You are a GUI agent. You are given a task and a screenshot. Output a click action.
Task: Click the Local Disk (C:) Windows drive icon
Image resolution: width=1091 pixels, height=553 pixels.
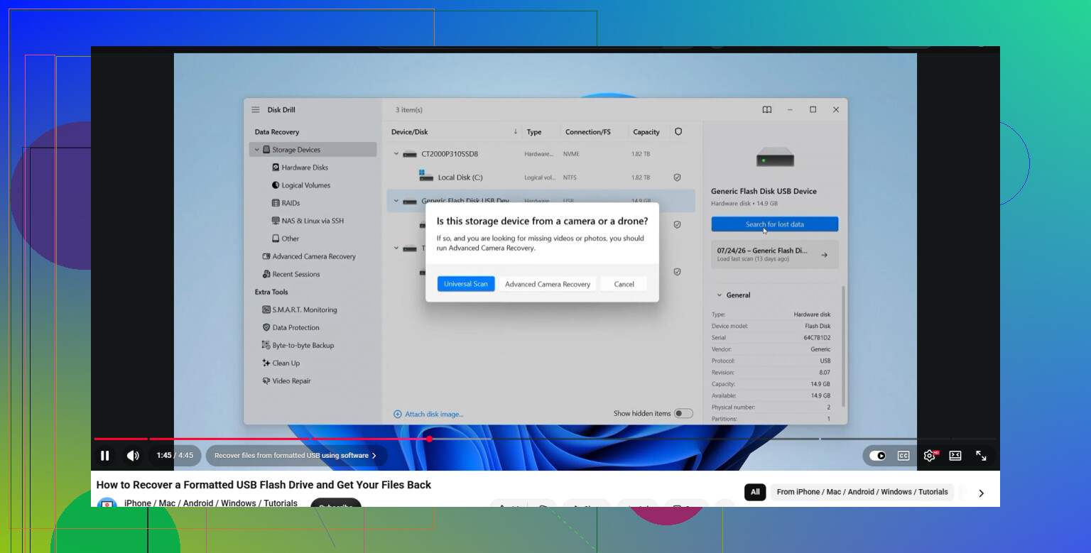click(426, 176)
